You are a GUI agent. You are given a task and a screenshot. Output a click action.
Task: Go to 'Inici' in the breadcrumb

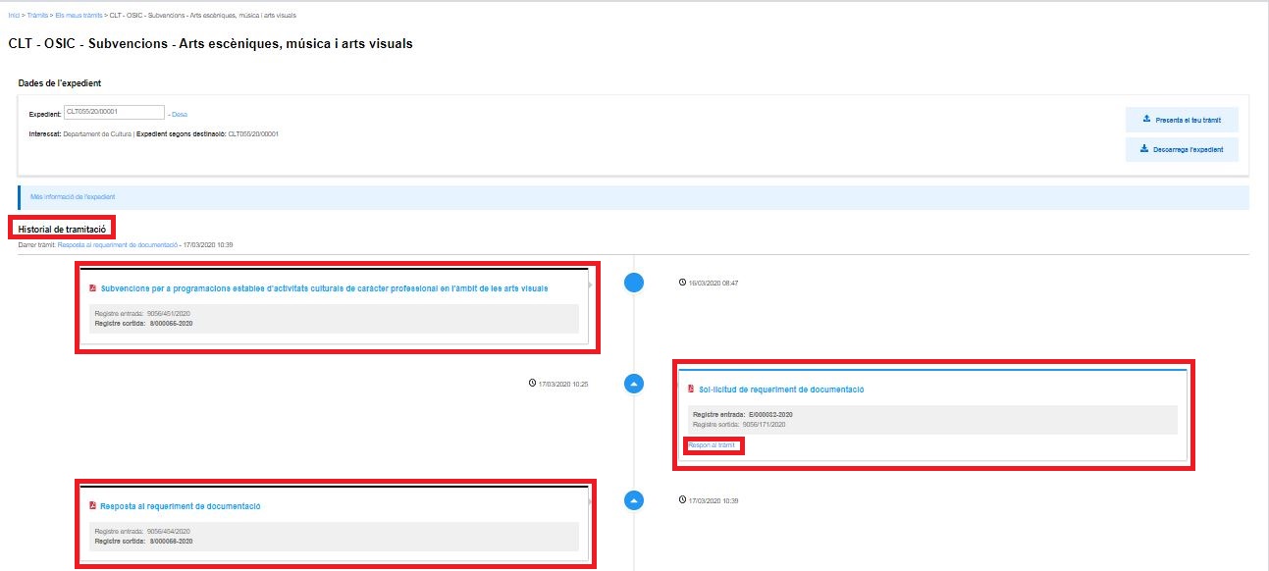(x=14, y=17)
